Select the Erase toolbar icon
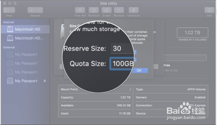This screenshot has height=125, width=217. coord(107,10)
